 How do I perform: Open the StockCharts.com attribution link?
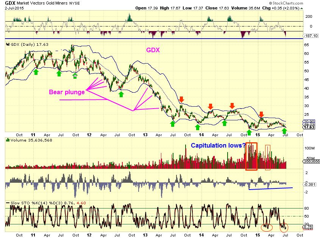tap(286, 3)
